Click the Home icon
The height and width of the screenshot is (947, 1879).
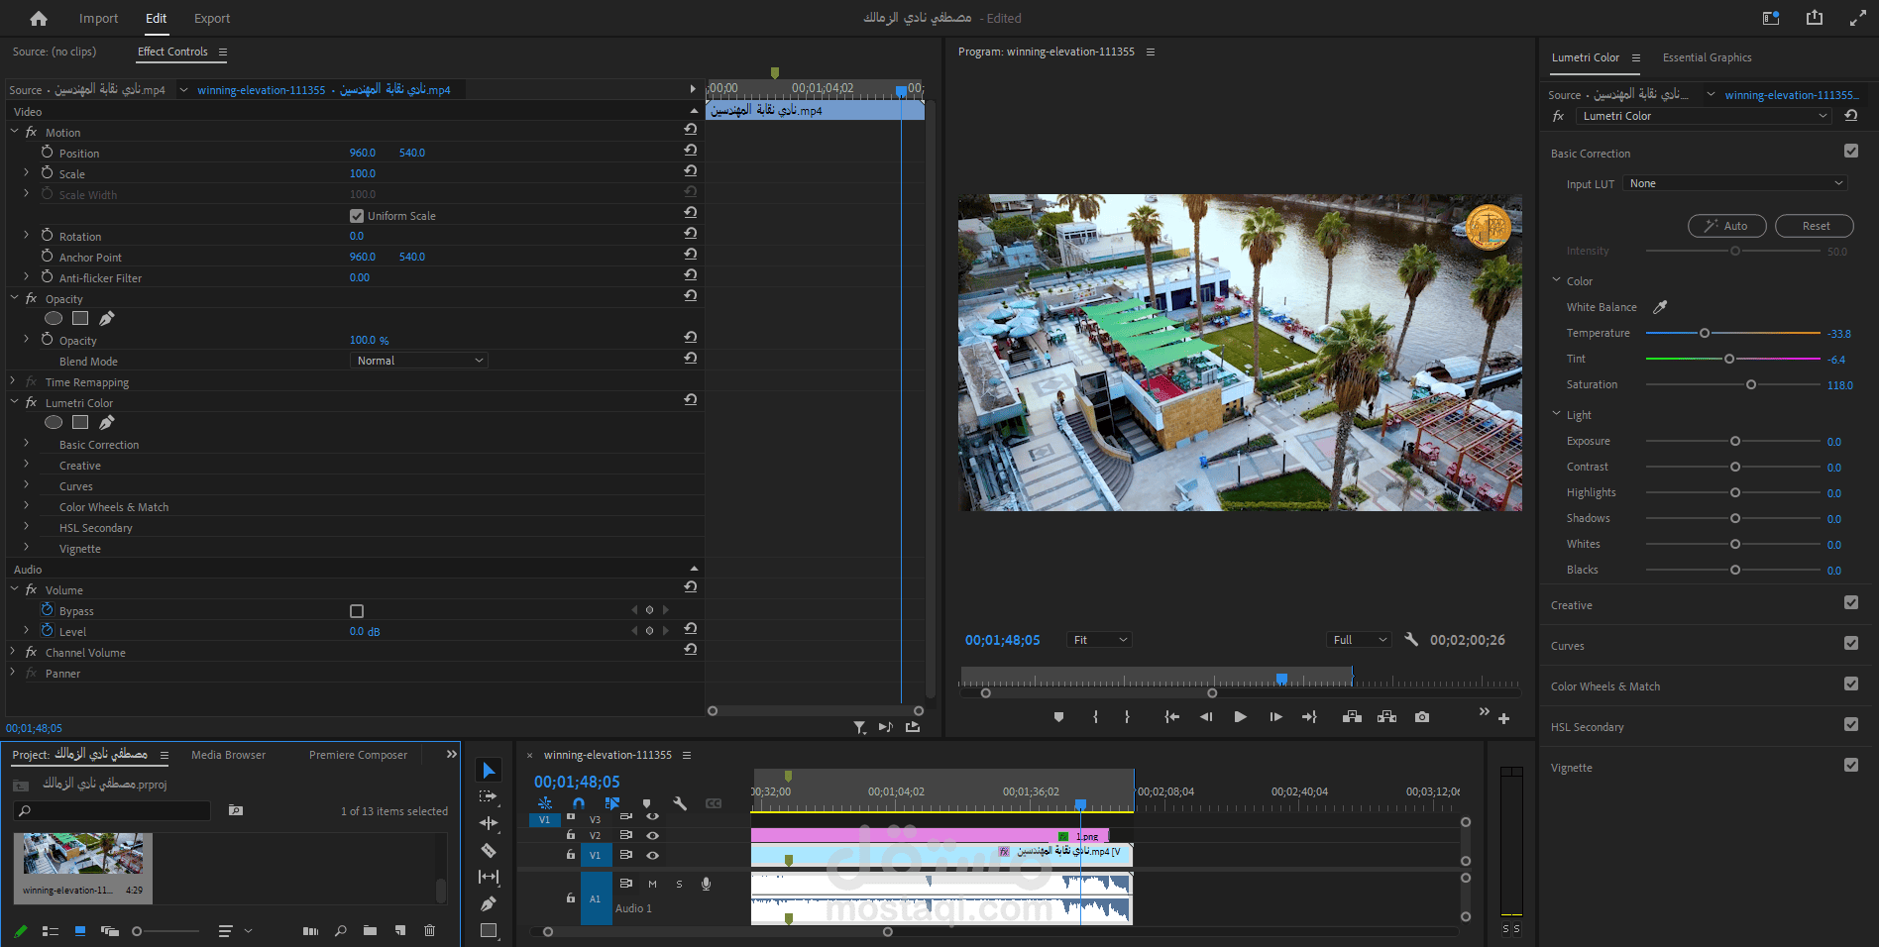pos(39,18)
